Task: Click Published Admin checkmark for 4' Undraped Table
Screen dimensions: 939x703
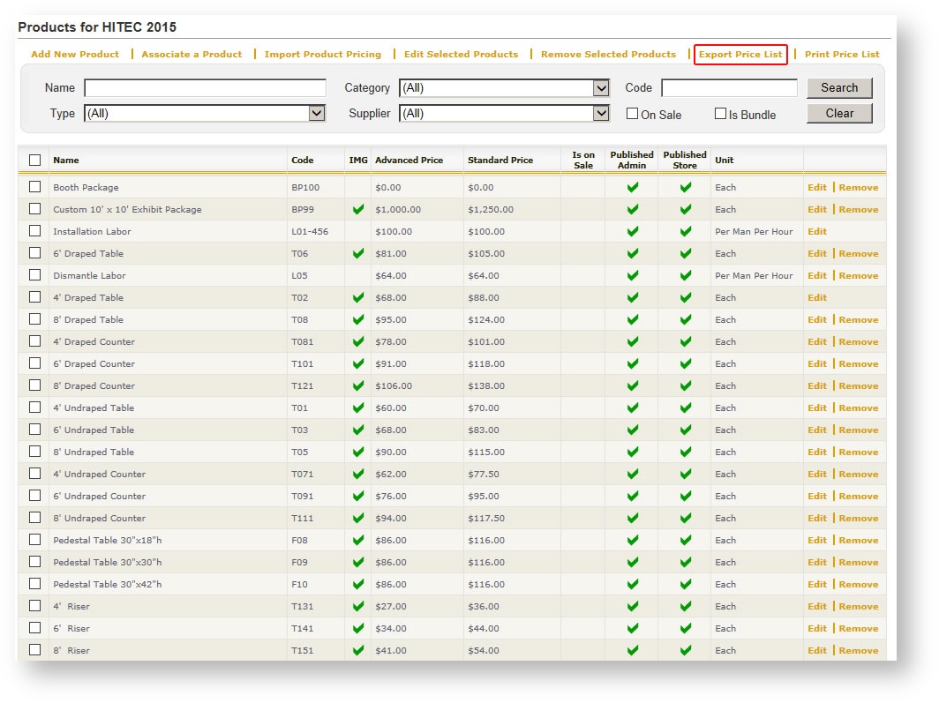Action: point(632,408)
